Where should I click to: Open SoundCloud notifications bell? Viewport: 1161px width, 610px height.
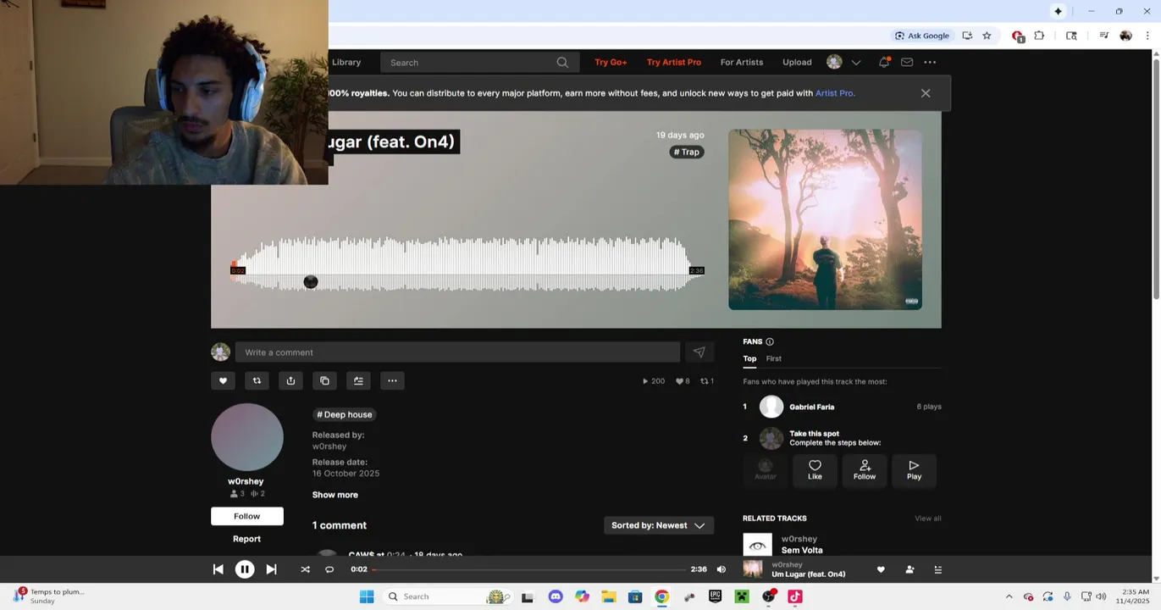pyautogui.click(x=884, y=62)
